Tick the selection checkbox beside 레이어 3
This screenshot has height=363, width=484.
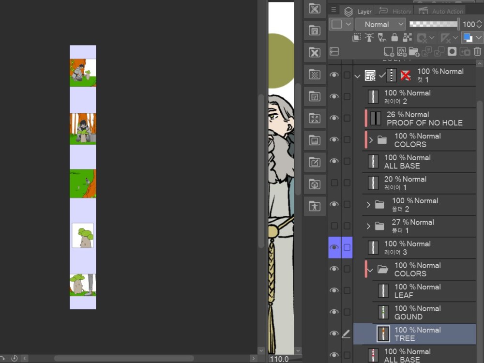[347, 247]
